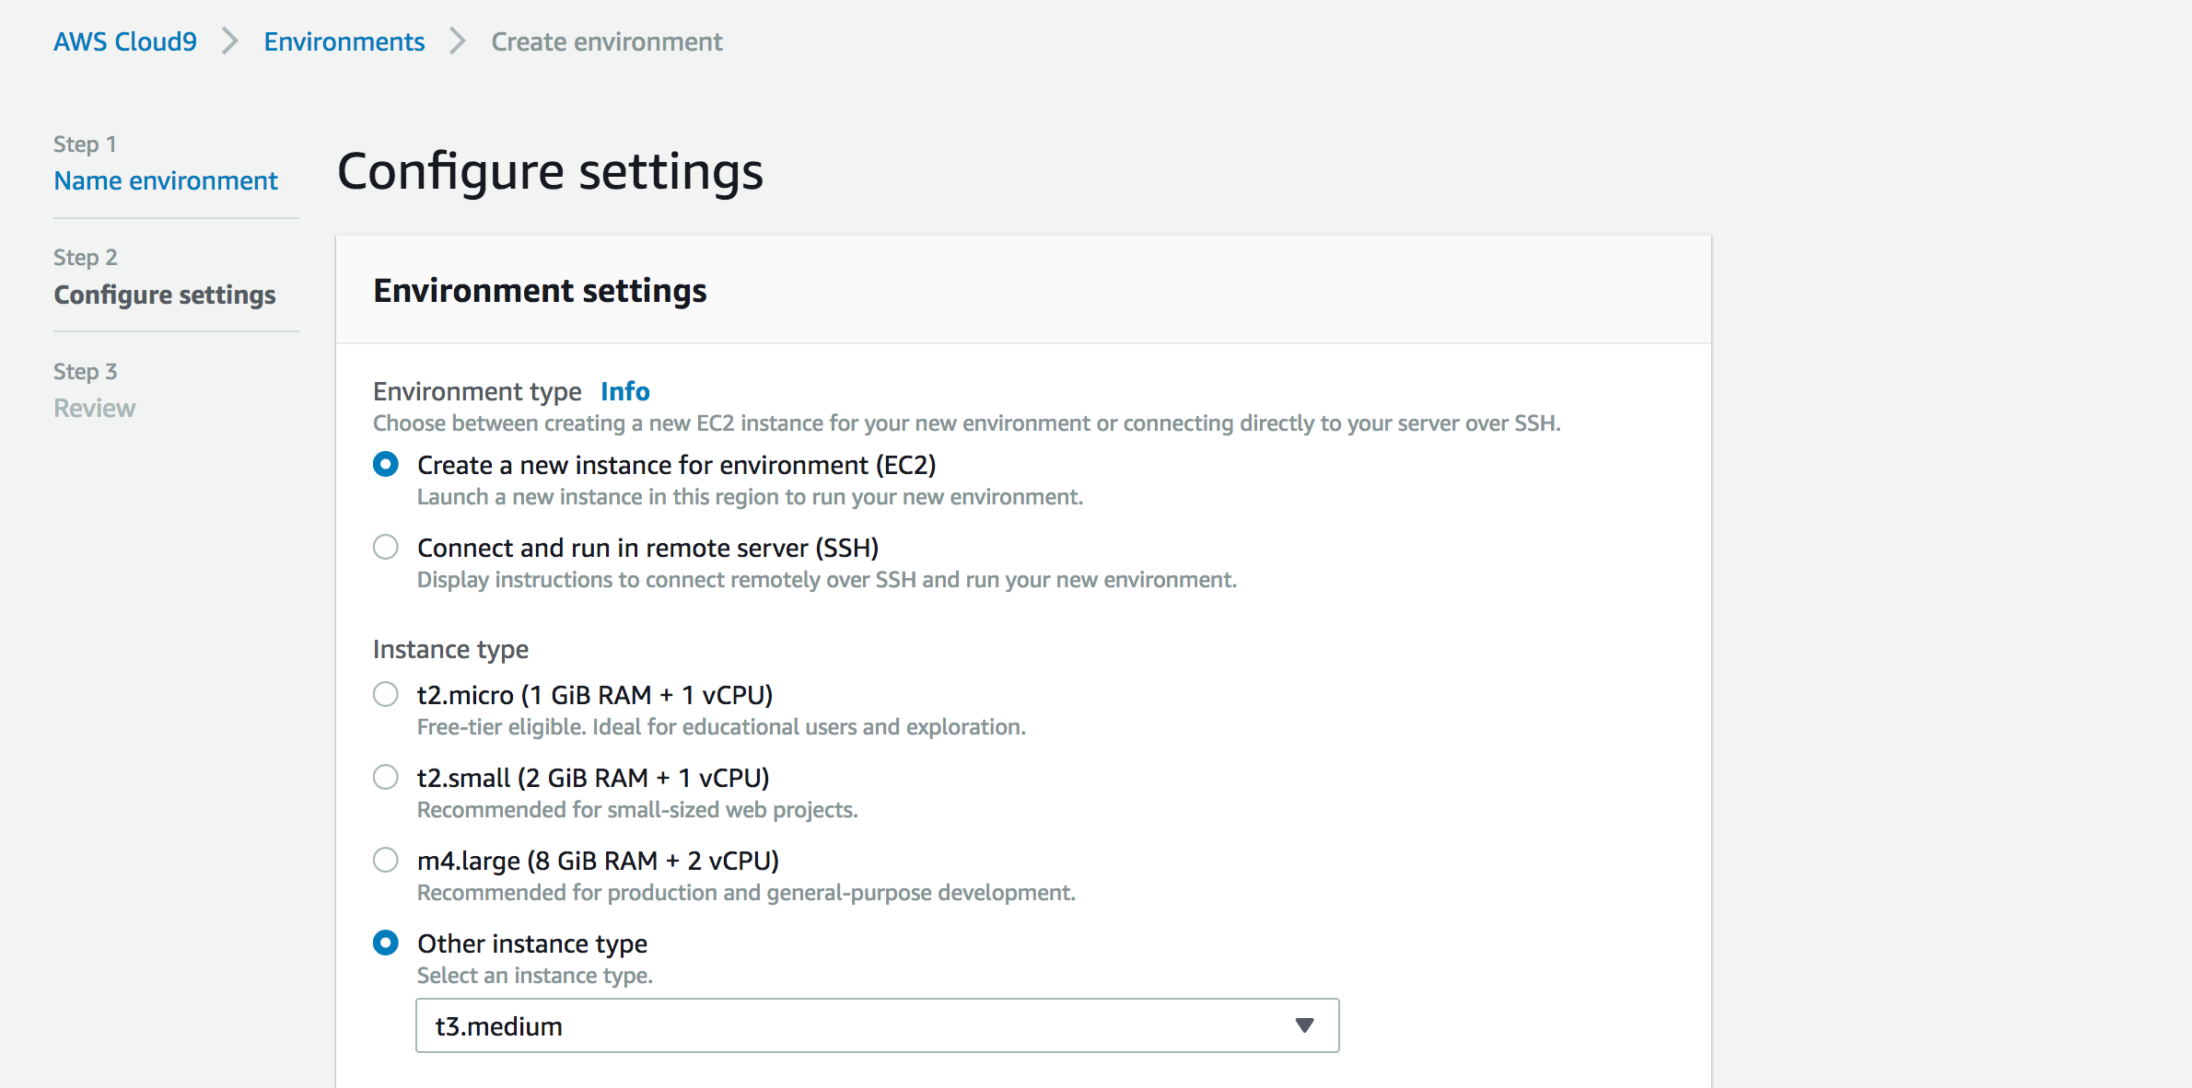Click the first breadcrumb chevron separator
The width and height of the screenshot is (2192, 1088).
[x=230, y=41]
